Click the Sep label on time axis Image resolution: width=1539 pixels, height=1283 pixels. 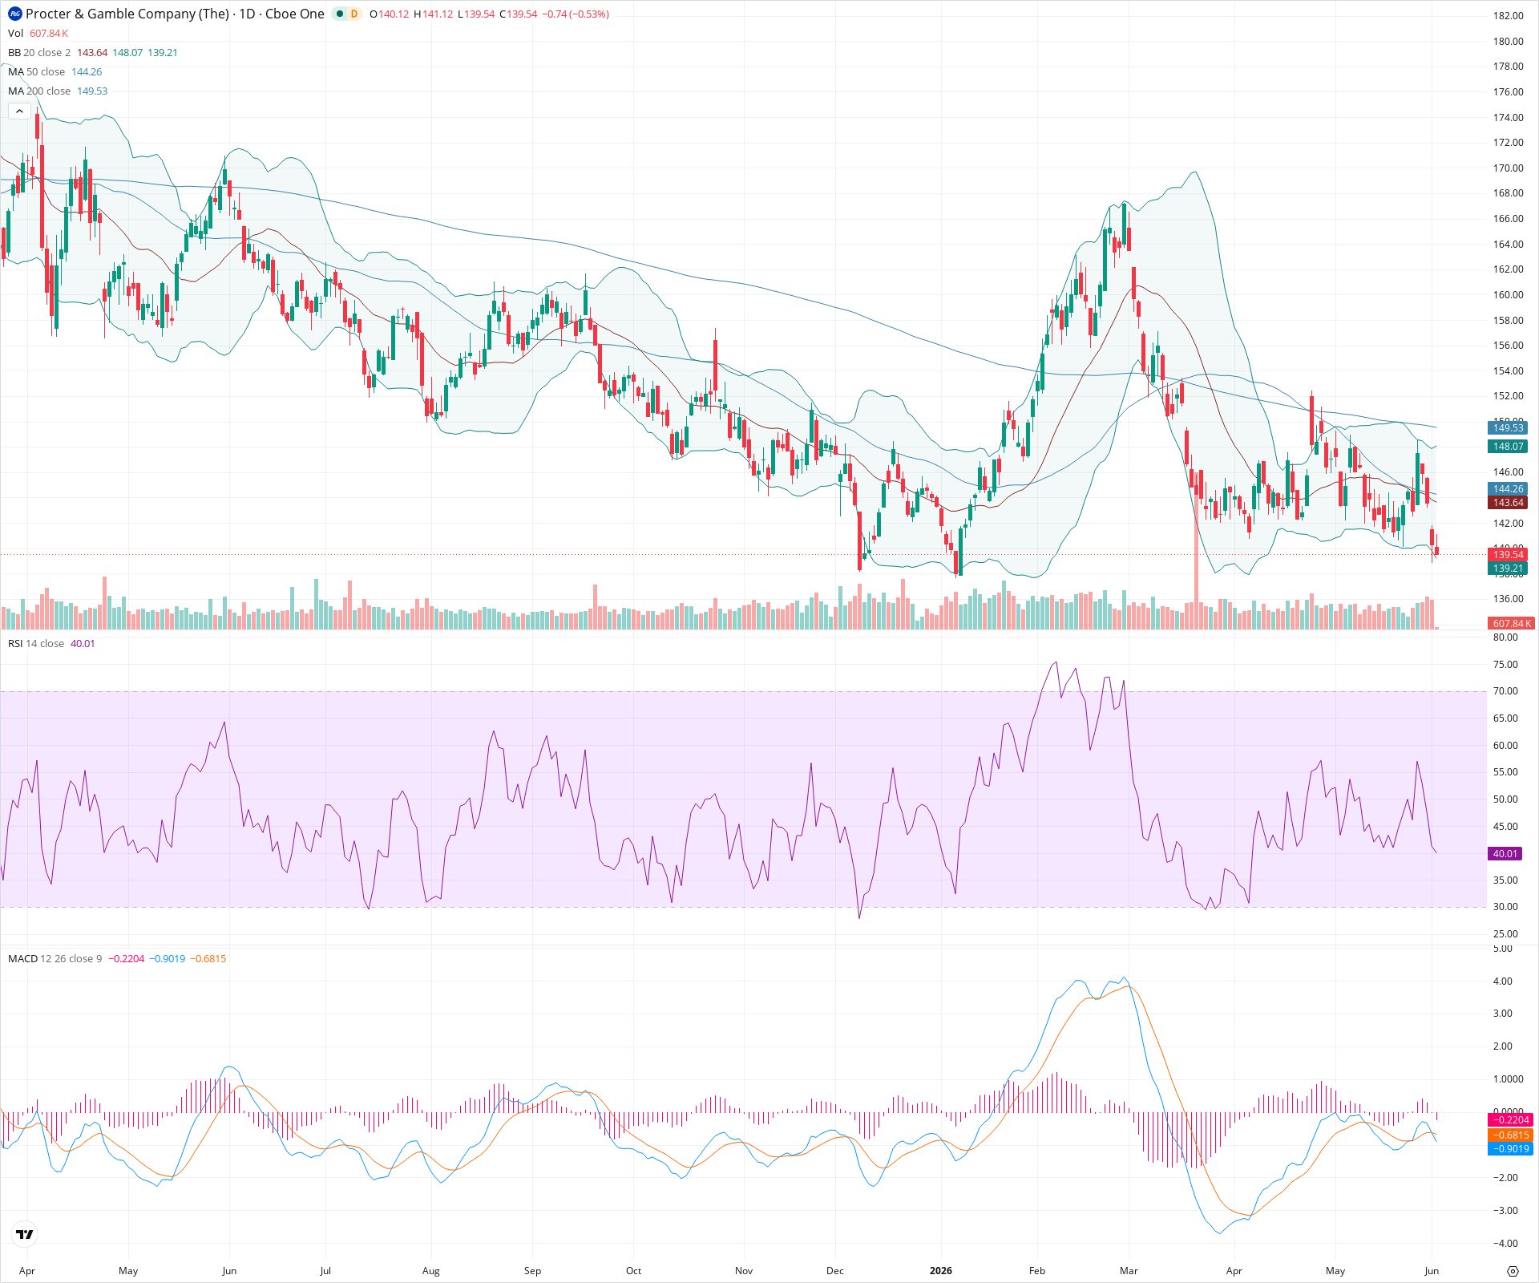(x=532, y=1271)
